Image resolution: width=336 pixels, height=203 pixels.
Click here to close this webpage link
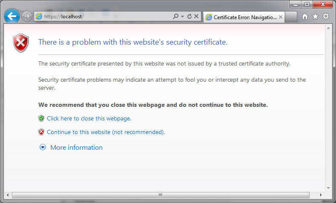pos(89,118)
